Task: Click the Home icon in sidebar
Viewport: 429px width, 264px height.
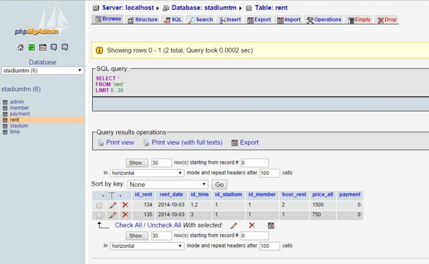Action: click(20, 47)
